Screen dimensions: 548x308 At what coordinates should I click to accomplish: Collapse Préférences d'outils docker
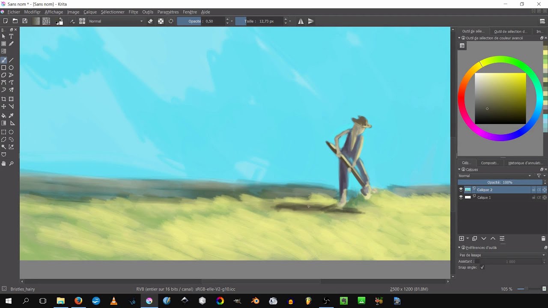pyautogui.click(x=459, y=247)
